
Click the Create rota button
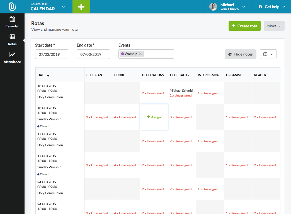(244, 26)
